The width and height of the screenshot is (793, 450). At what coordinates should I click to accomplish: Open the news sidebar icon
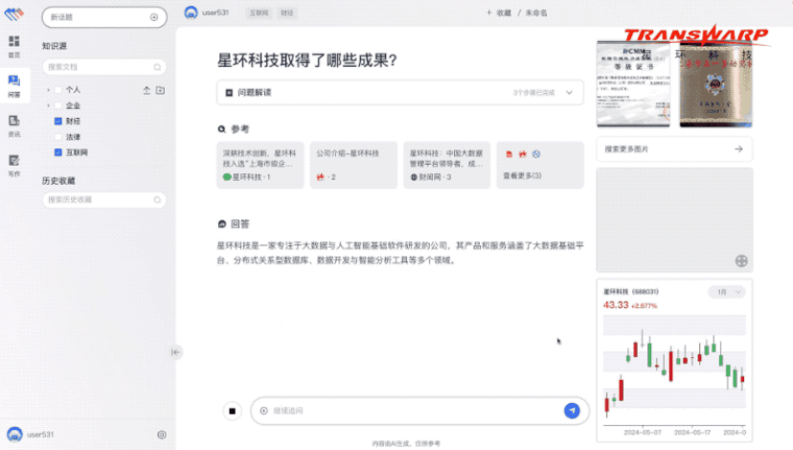[14, 121]
